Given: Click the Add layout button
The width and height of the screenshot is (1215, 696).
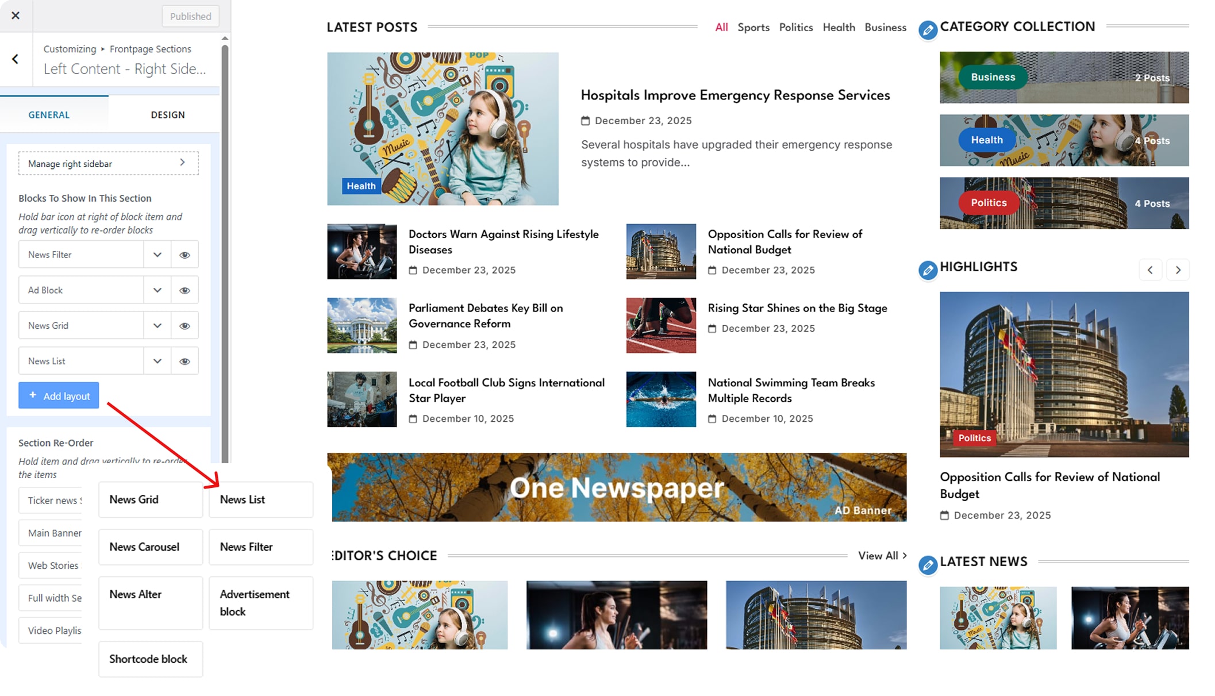Looking at the screenshot, I should coord(59,396).
